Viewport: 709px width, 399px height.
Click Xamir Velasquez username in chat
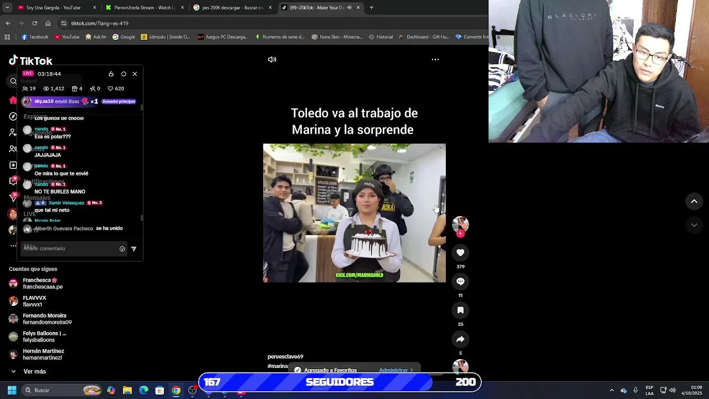point(66,203)
